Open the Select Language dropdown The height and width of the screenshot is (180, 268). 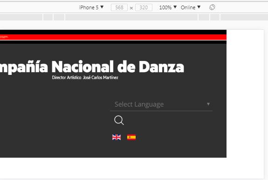coord(161,104)
